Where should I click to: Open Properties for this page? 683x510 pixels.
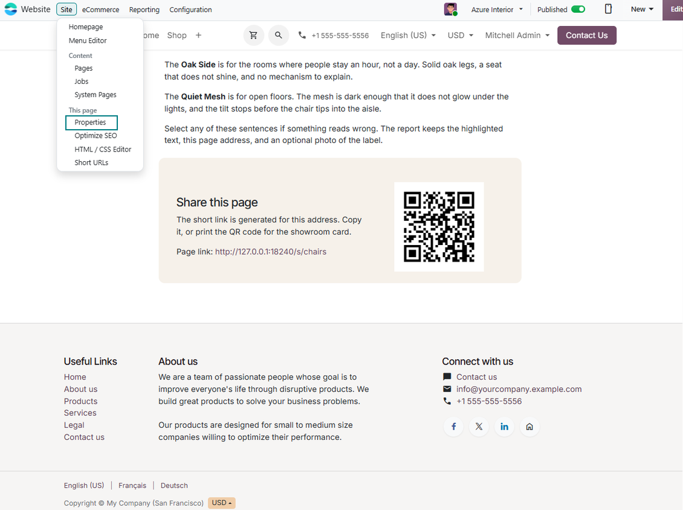[x=91, y=123]
